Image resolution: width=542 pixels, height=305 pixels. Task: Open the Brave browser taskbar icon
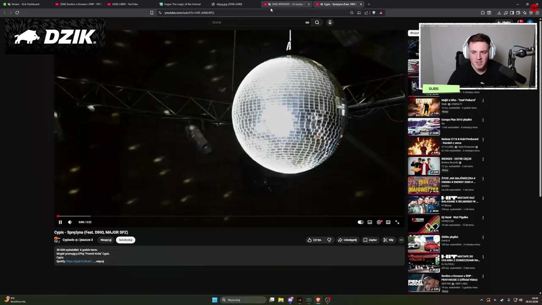tap(318, 300)
